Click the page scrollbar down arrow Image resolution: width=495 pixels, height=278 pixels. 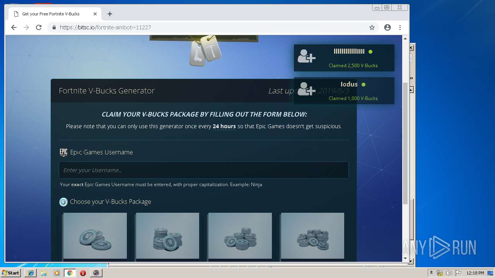405,258
